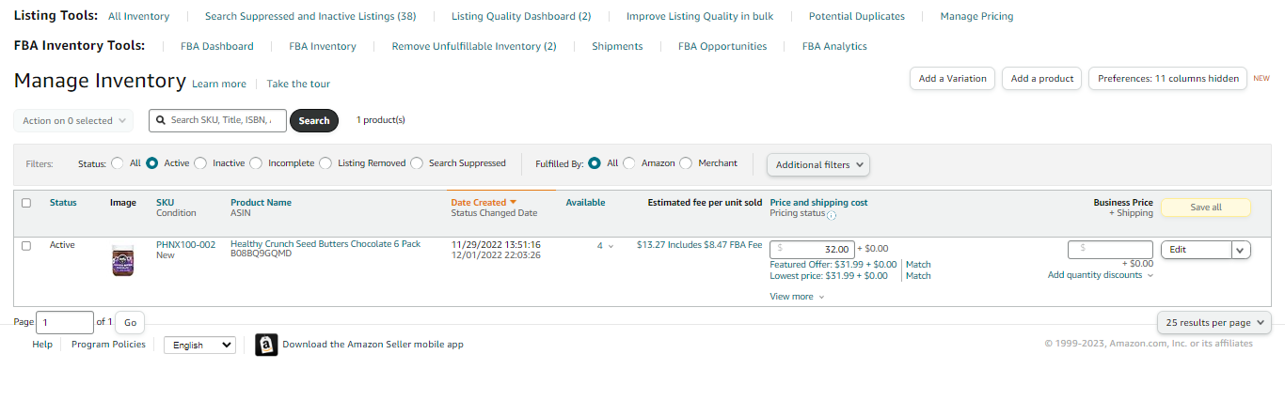This screenshot has height=400, width=1285.
Task: Open the Healthy Crunch product image thumbnail
Action: (122, 260)
